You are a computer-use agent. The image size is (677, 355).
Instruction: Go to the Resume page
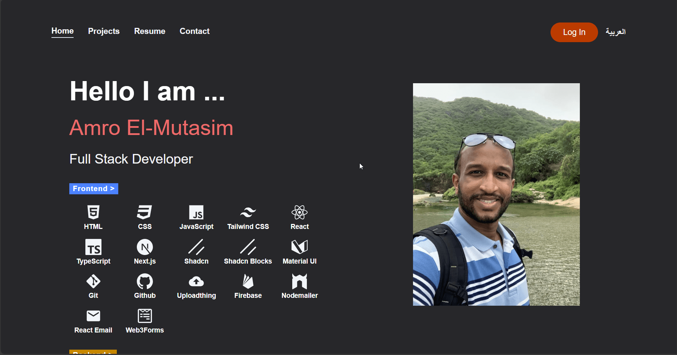pyautogui.click(x=149, y=31)
